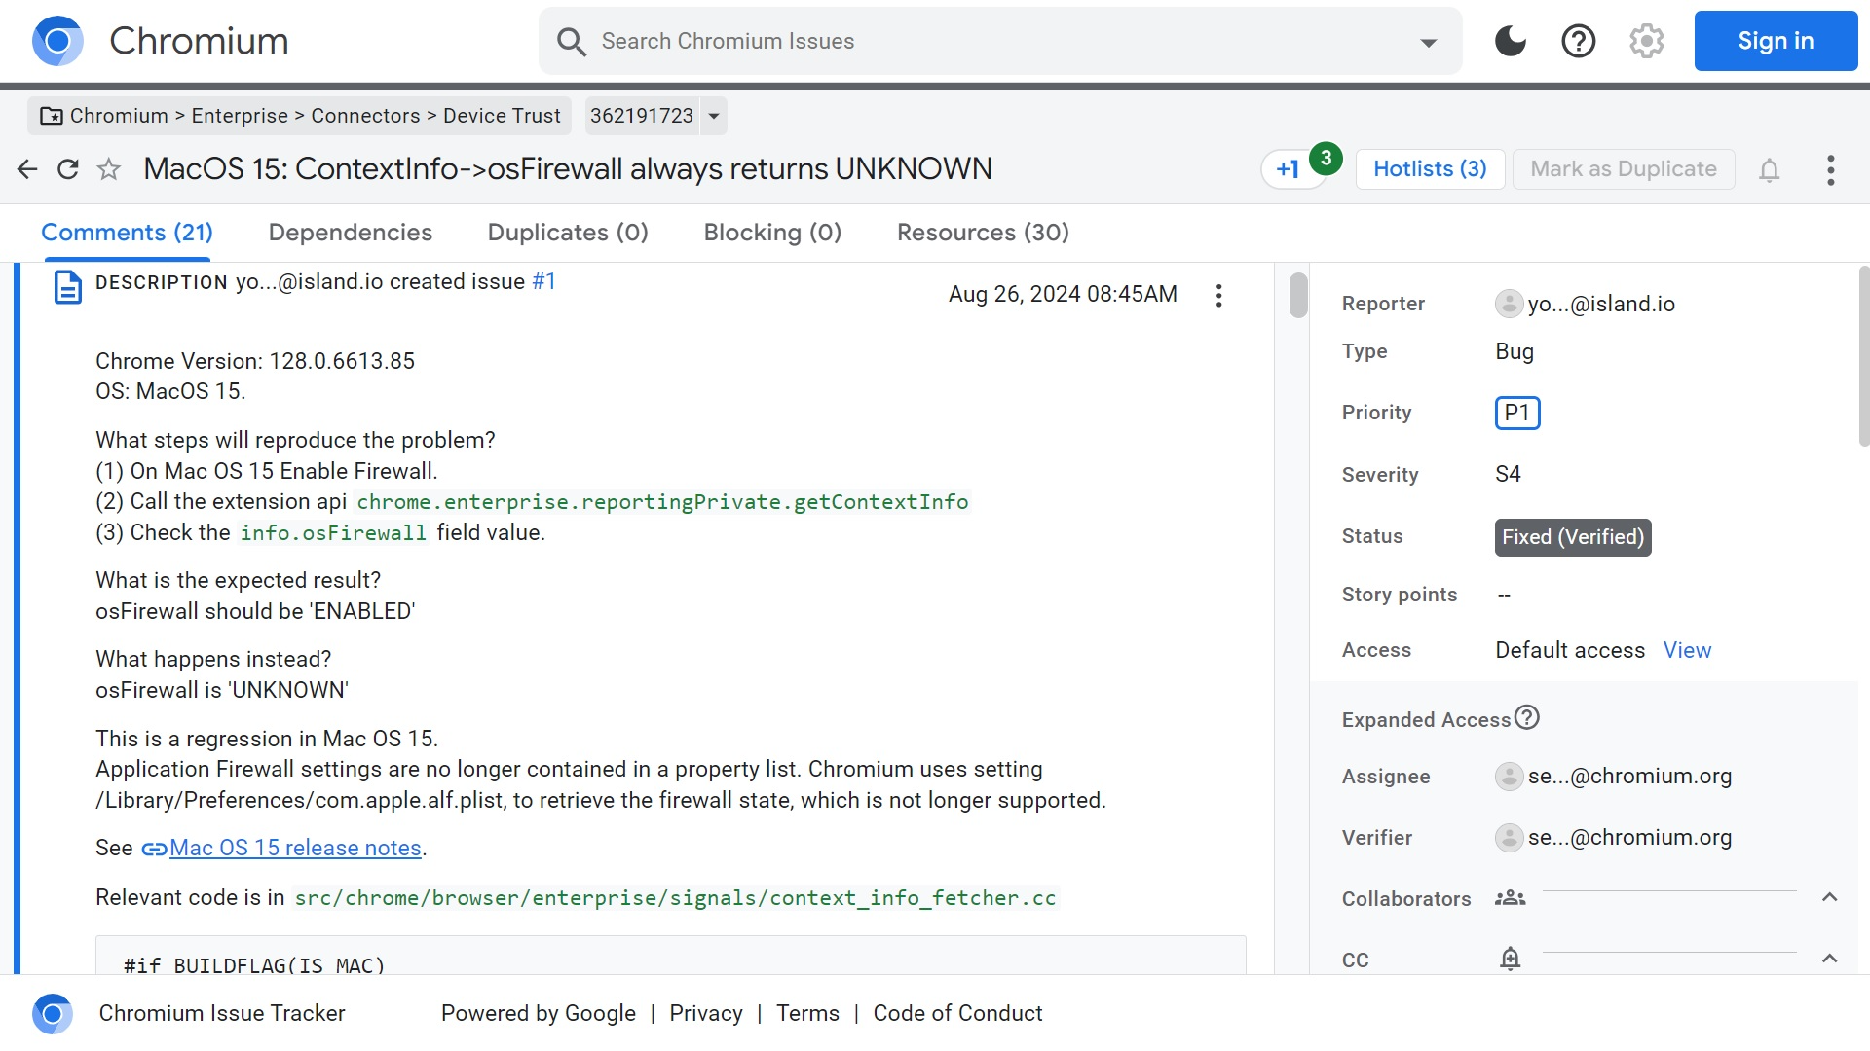Expand the Hotlists dropdown
Viewport: 1870px width, 1051px height.
pos(1430,168)
